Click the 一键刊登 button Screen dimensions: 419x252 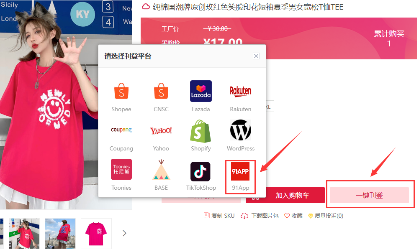pos(369,195)
